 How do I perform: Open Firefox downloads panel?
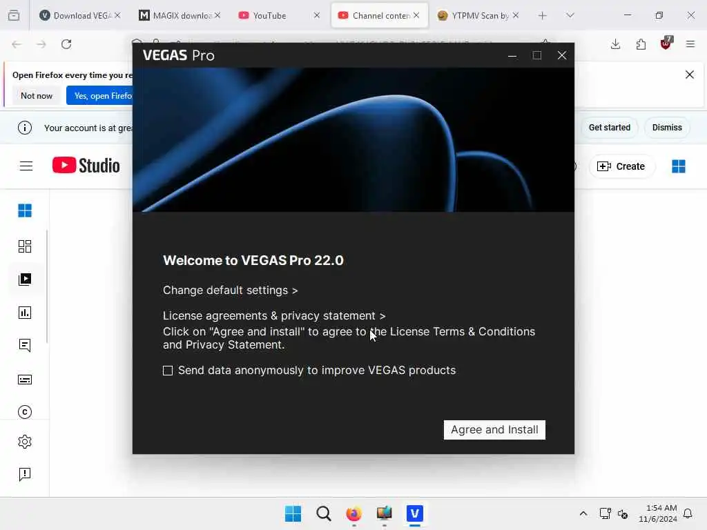tap(615, 44)
